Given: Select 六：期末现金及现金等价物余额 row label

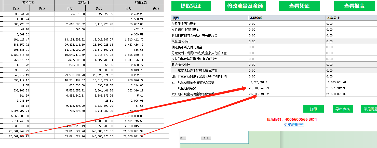Looking at the screenshot, I should click(193, 94).
